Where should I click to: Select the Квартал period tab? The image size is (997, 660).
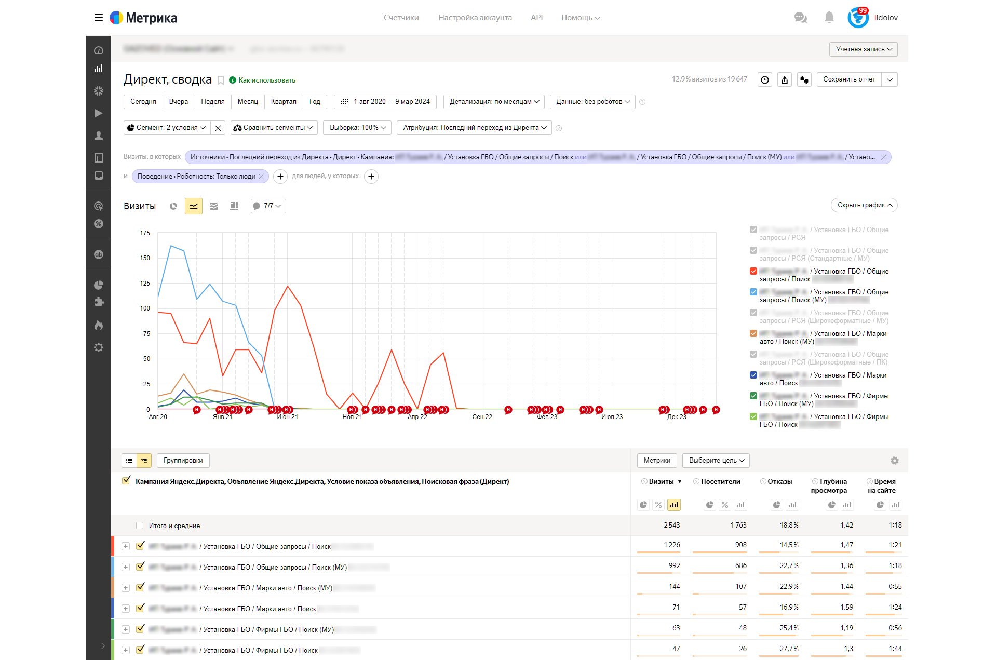[x=284, y=102]
